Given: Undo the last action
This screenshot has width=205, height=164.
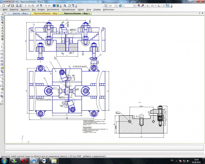Looking at the screenshot, I should (46, 6).
